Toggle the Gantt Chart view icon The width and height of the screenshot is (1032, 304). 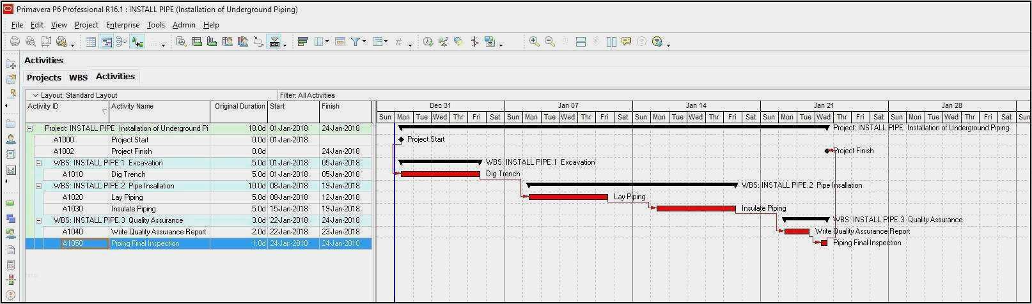click(106, 42)
